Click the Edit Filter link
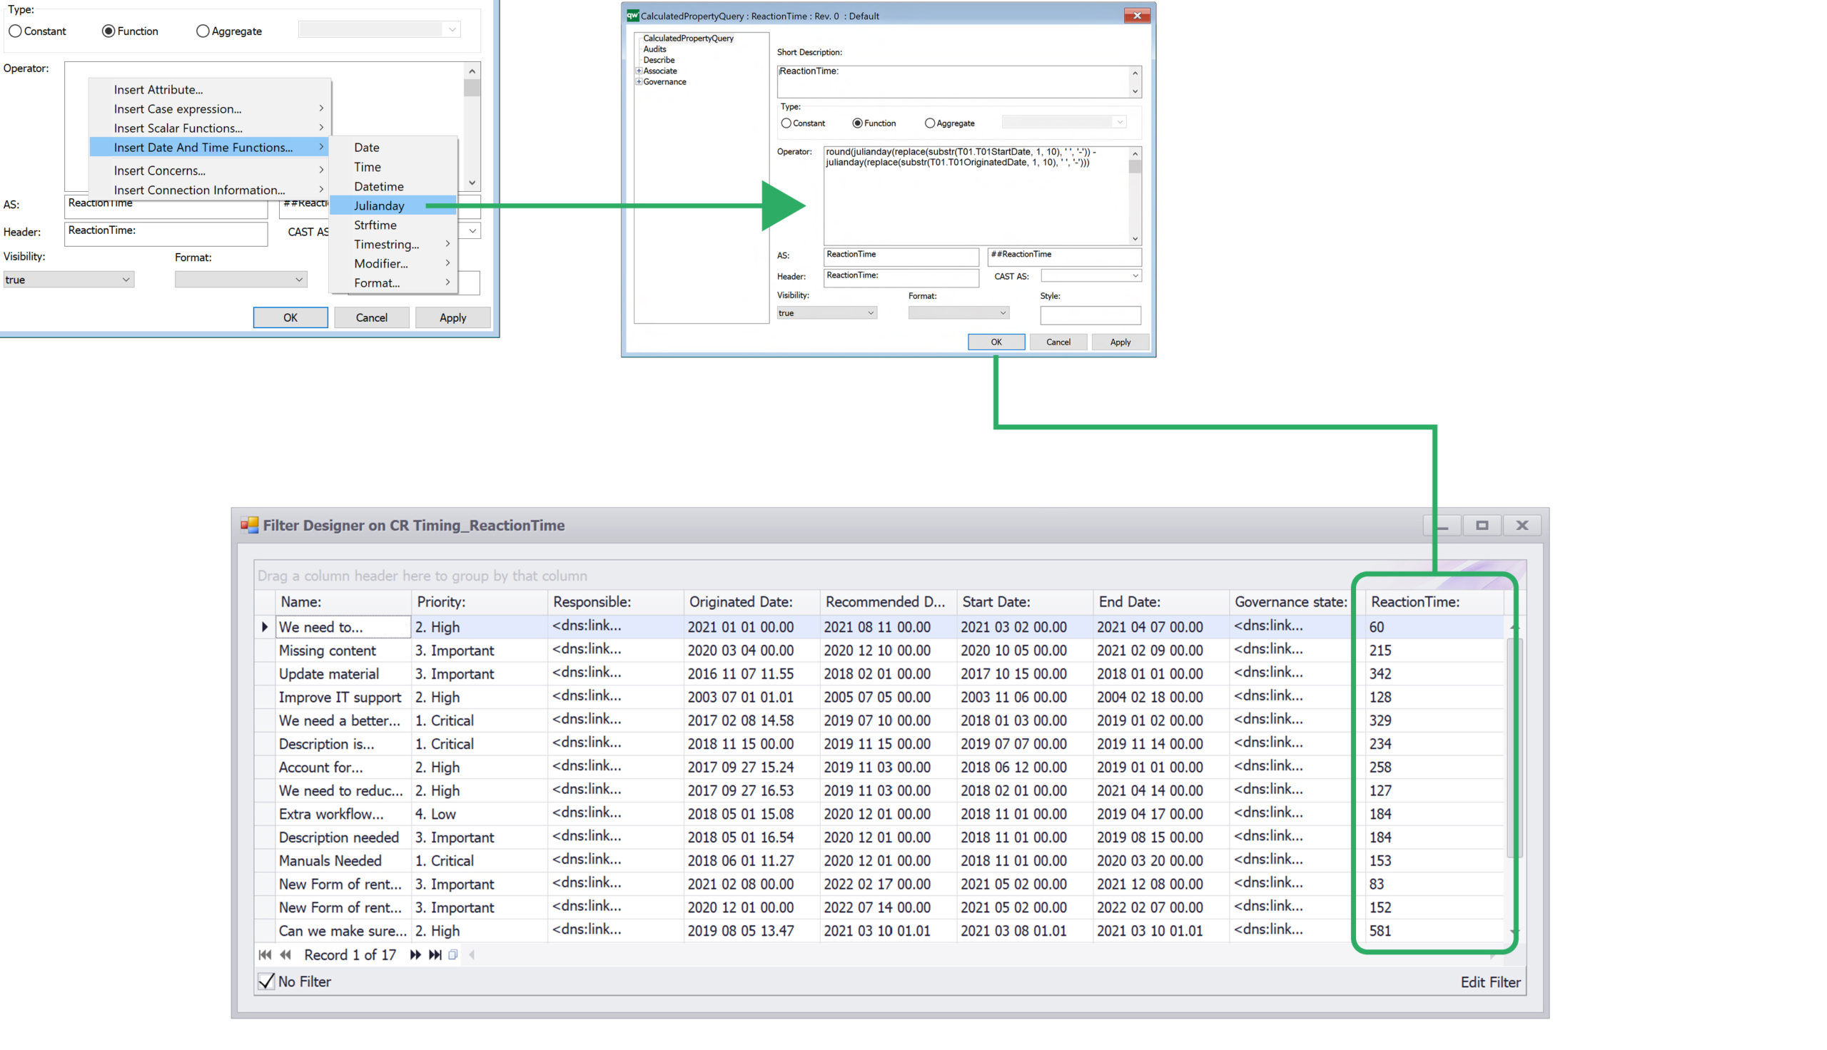Image resolution: width=1827 pixels, height=1050 pixels. (x=1489, y=982)
